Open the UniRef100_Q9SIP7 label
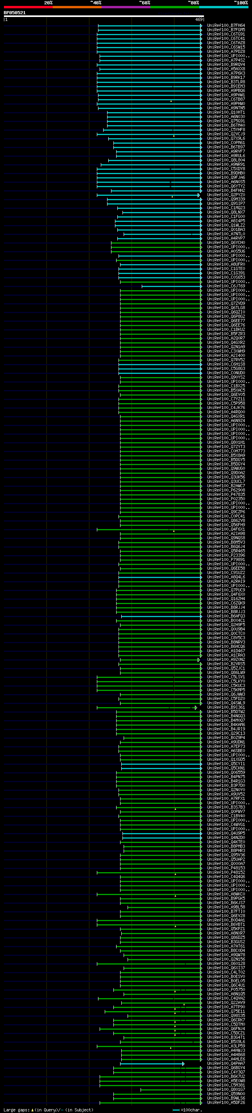Screen dimensions: 252x1113 point(226,203)
